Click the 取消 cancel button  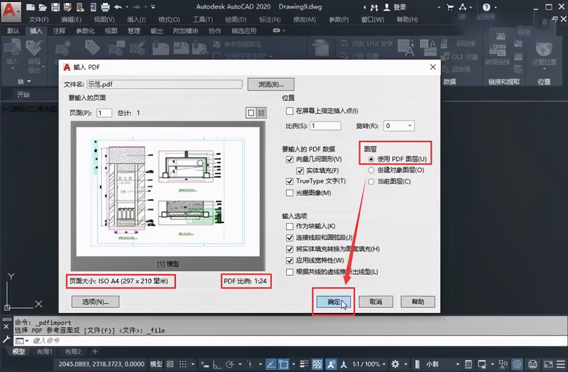(376, 302)
